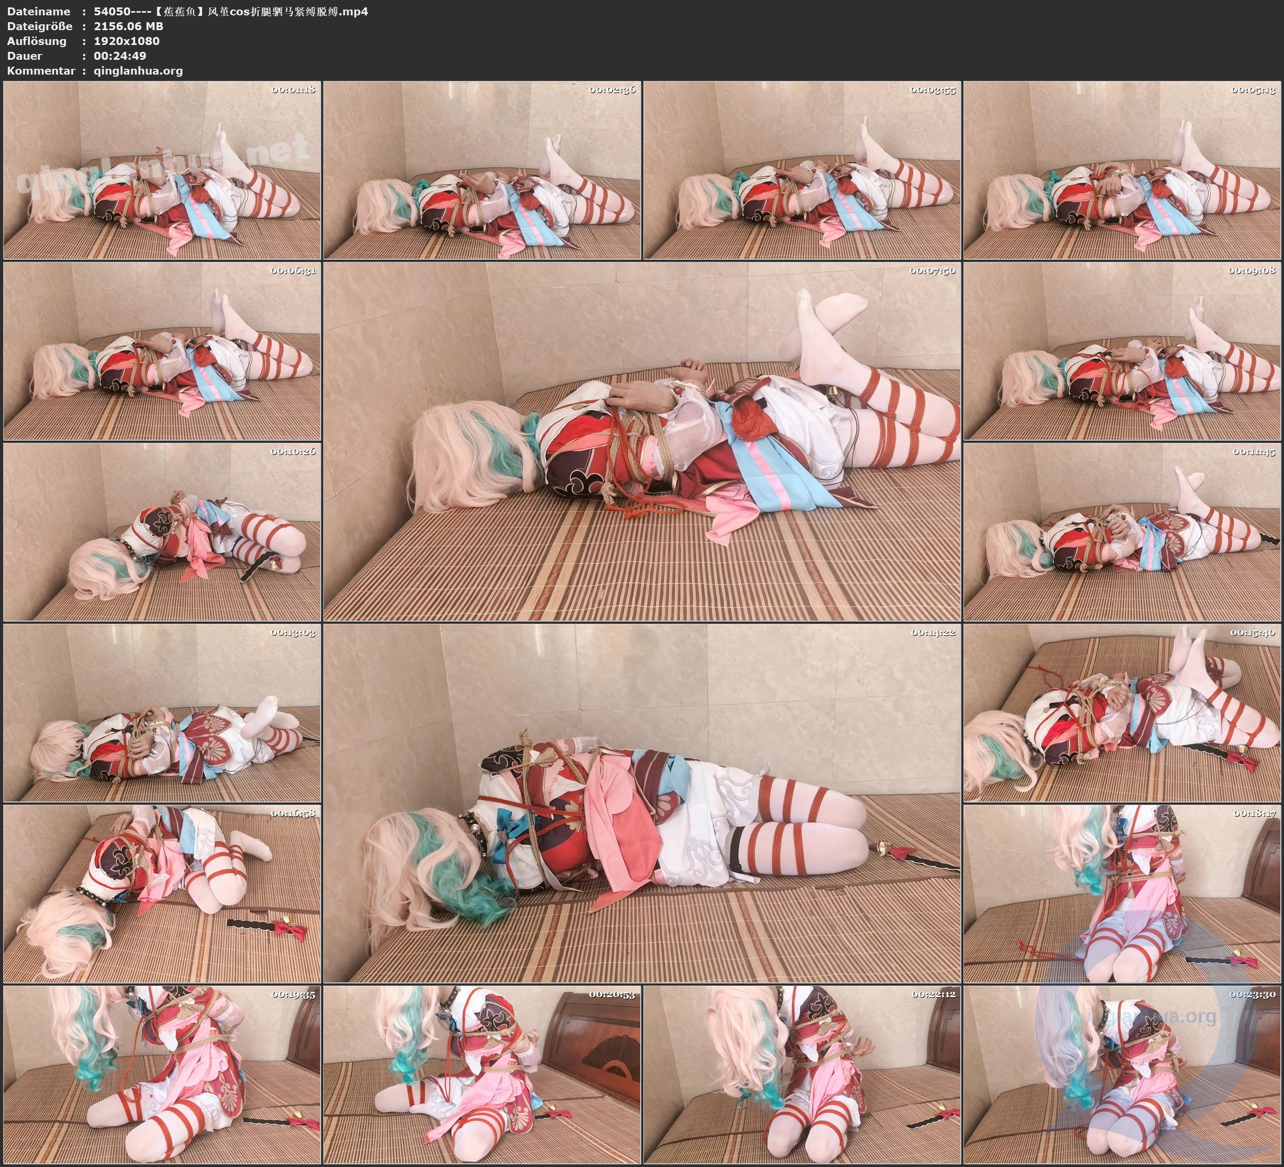The height and width of the screenshot is (1167, 1284).
Task: View the large frame at 00:07:50
Action: coord(642,441)
